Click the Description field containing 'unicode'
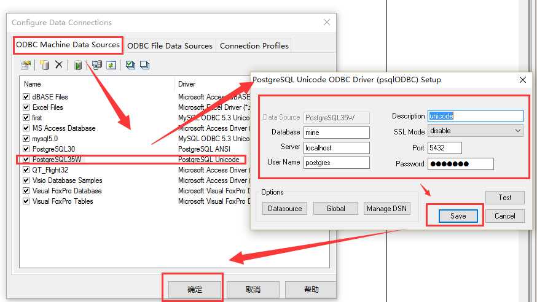This screenshot has height=302, width=537. (476, 116)
